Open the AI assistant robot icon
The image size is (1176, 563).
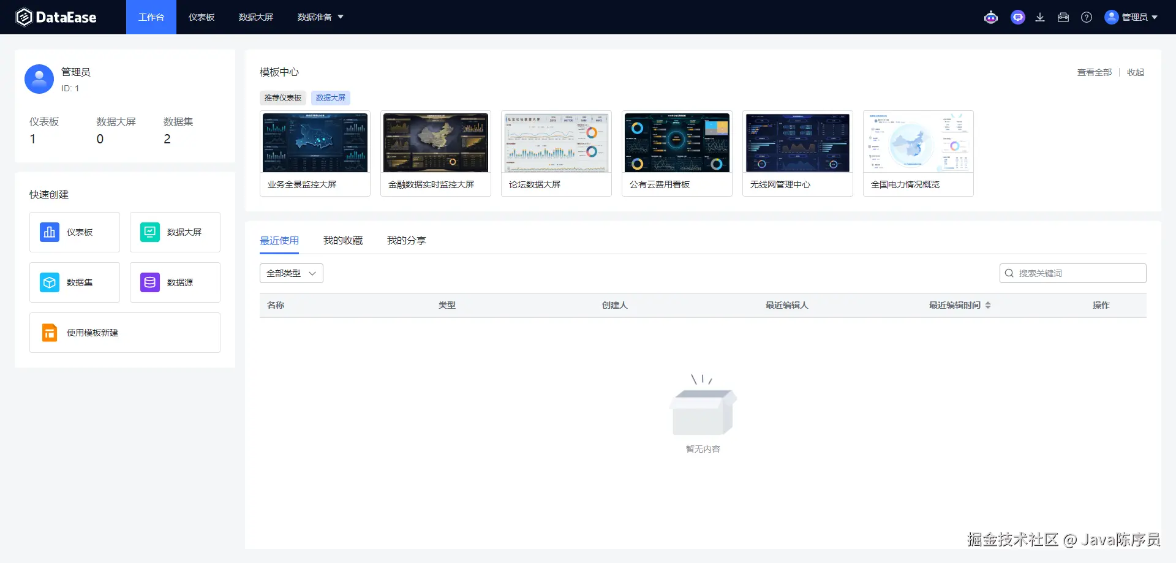pos(991,17)
